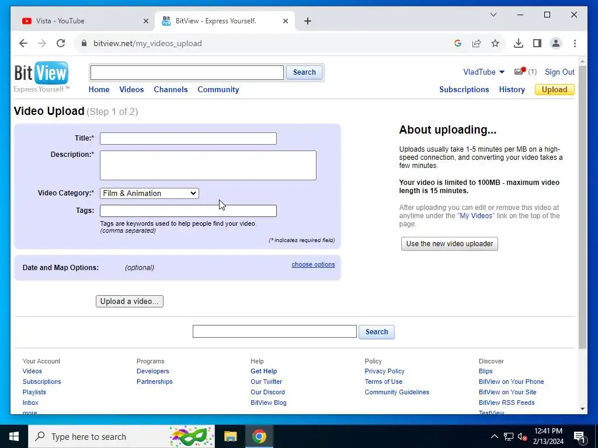Click the page vertical scrollbar
Screen dimensions: 598x448
pyautogui.click(x=582, y=208)
